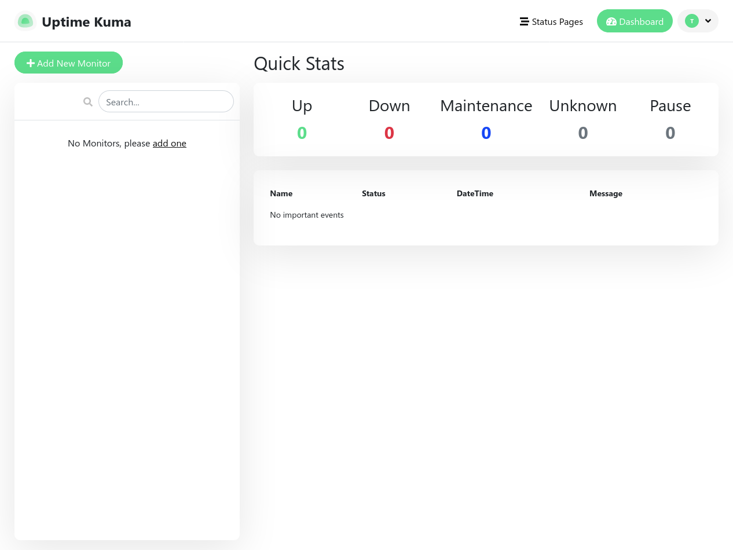Click the Dashboard gauge icon
733x550 pixels.
[x=611, y=22]
